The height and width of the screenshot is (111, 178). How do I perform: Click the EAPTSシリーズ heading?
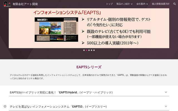89,67
